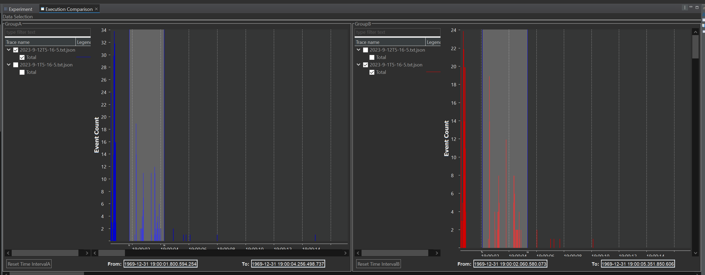Screen dimensions: 705x275
Task: Click the GroupA trace list scroll-left arrow
Action: click(x=8, y=253)
